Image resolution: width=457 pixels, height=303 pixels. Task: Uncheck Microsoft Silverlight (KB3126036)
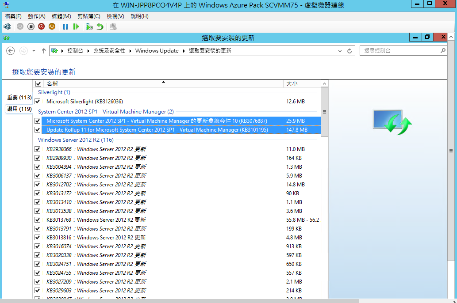click(37, 102)
